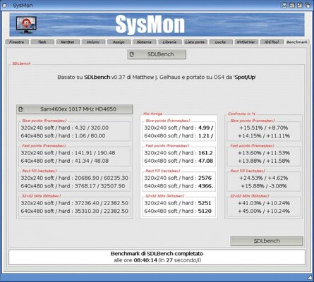Start the SDLbench benchmark button
Image resolution: width=314 pixels, height=282 pixels.
click(267, 241)
